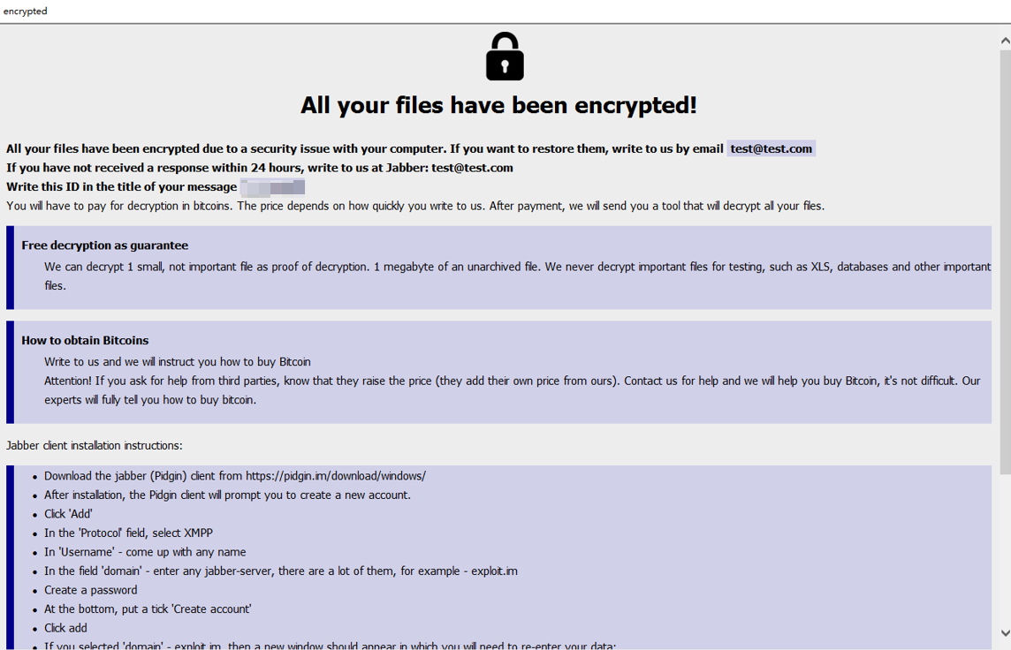Click the 'encrypted' window title text

coord(25,11)
